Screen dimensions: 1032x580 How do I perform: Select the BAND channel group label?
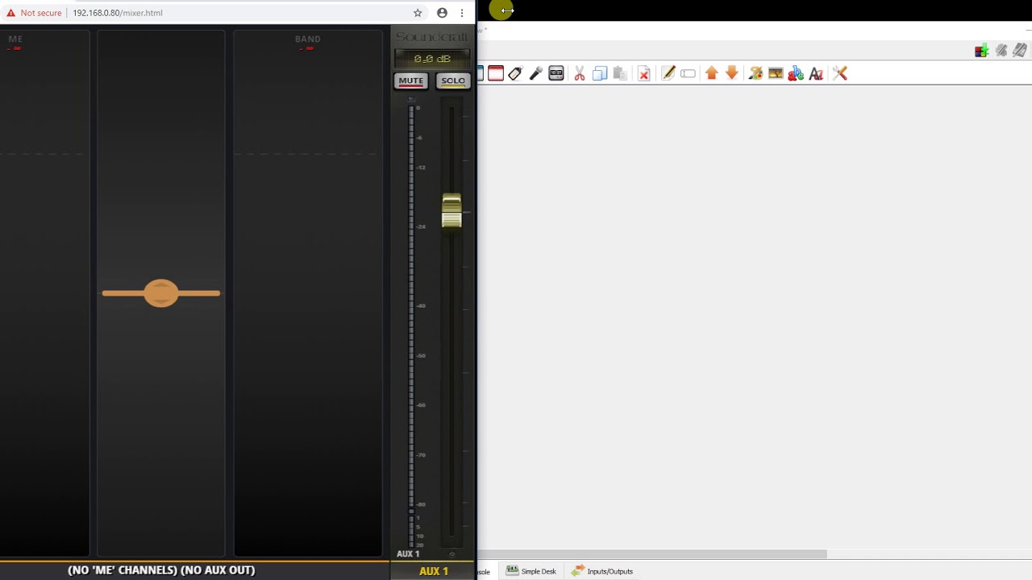pos(308,39)
